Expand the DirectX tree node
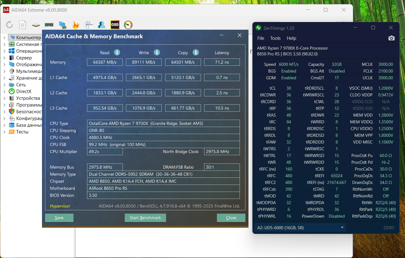 pyautogui.click(x=4, y=91)
